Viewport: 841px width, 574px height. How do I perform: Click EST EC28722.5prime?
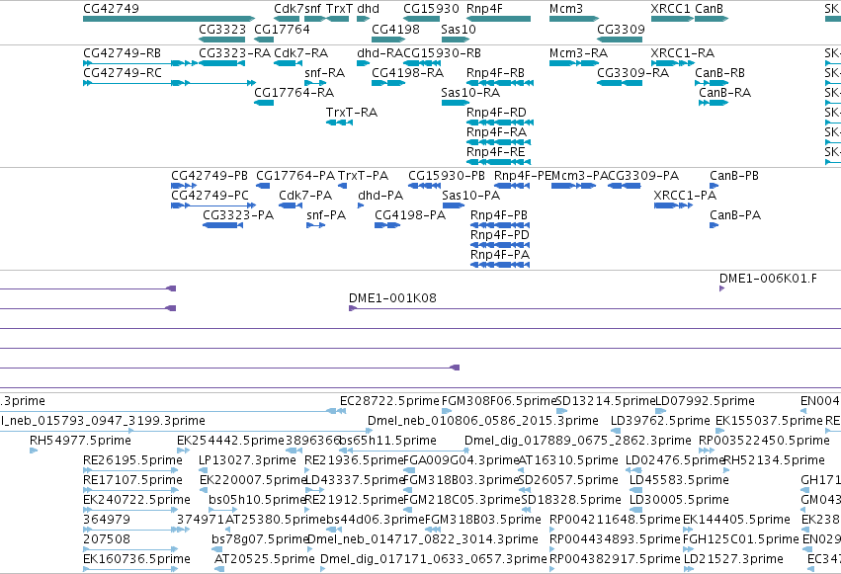[x=389, y=401]
